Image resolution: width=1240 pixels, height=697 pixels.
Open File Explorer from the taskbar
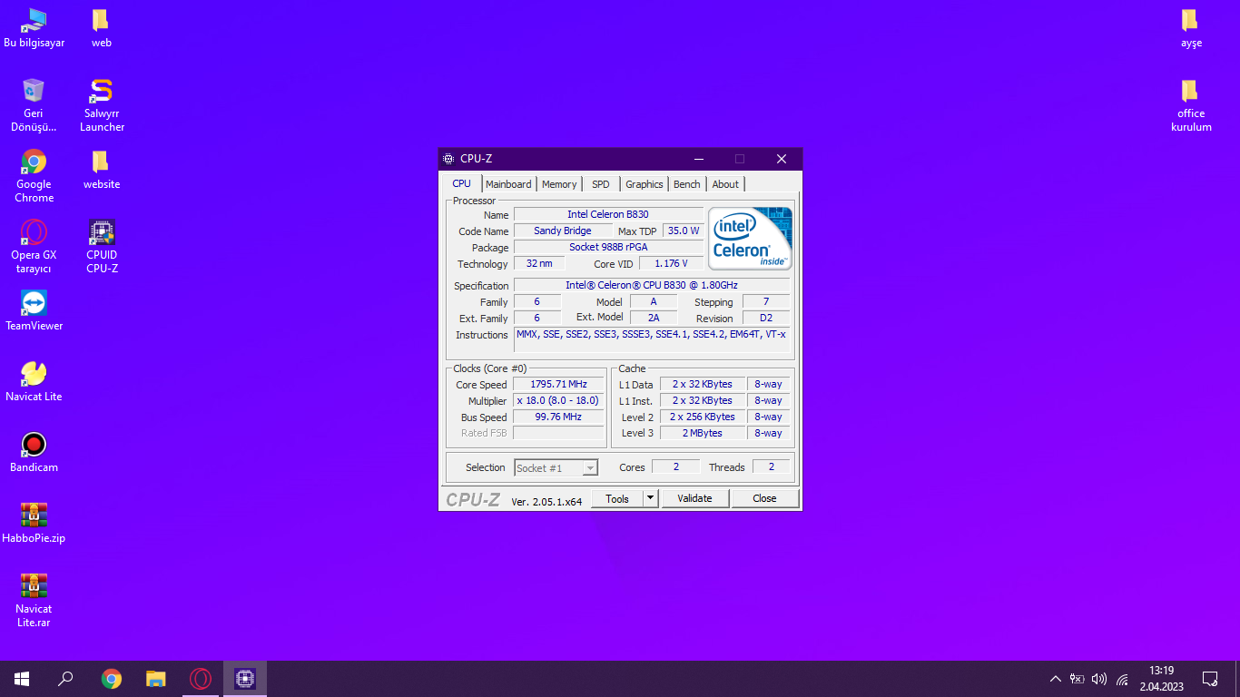click(156, 679)
